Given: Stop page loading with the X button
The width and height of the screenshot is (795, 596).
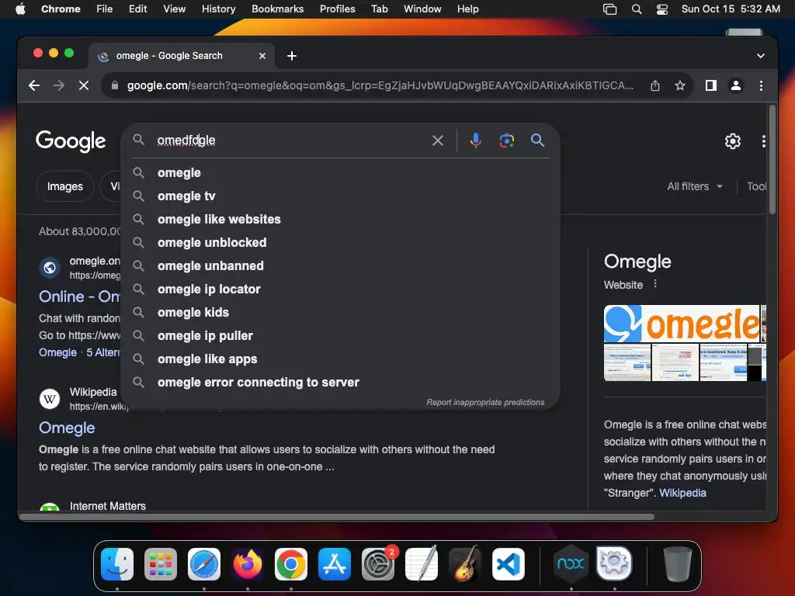Looking at the screenshot, I should (84, 85).
